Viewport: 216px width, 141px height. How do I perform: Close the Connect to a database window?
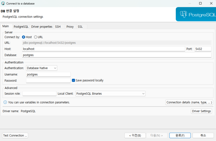point(211,3)
